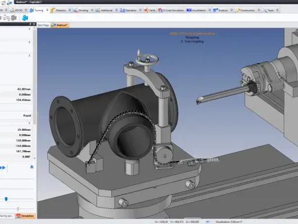Select the Facing bottom panel tab
298x224 pixels.
[x=7, y=216]
